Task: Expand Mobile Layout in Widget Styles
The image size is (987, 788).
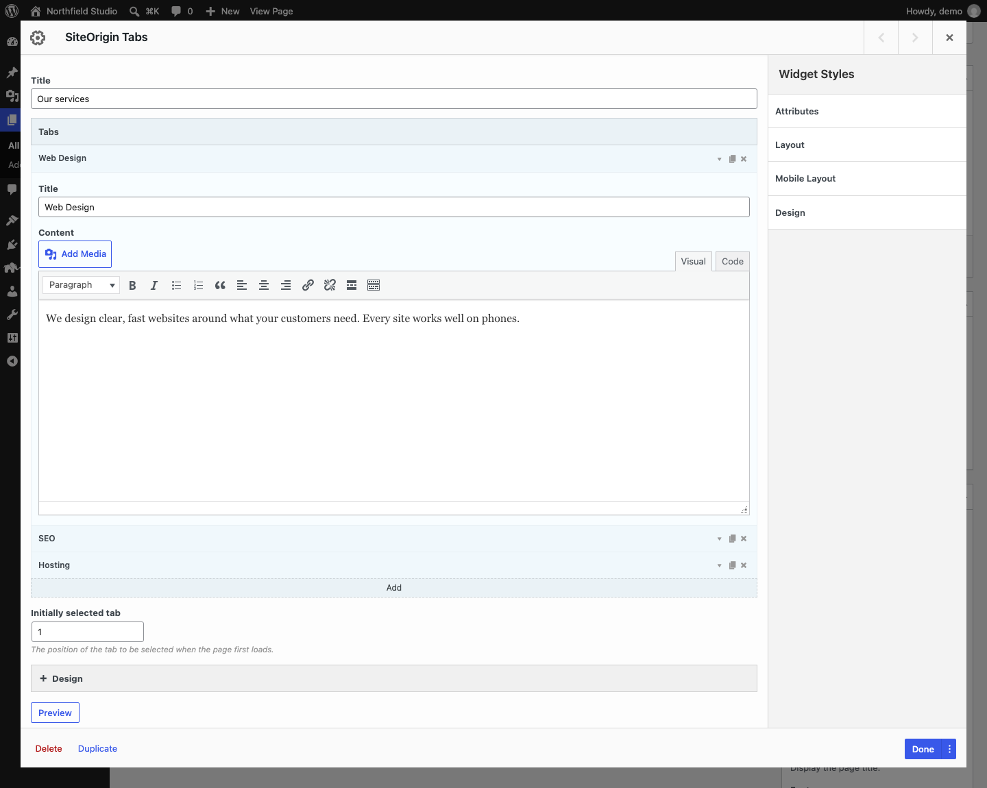Action: coord(867,179)
